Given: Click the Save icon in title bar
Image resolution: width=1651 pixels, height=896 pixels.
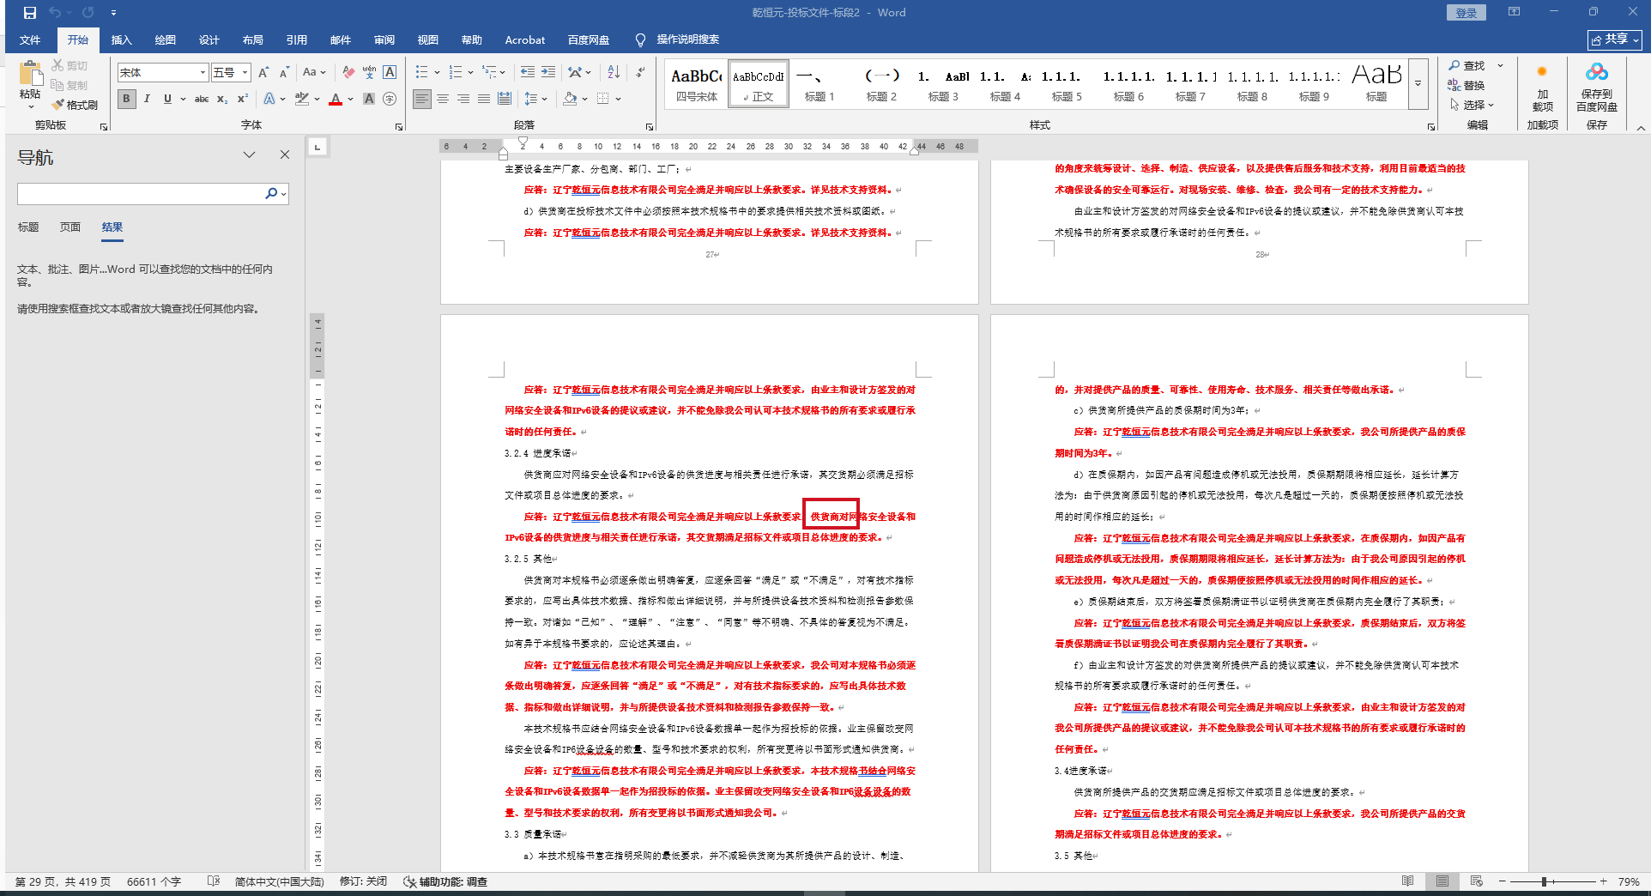Looking at the screenshot, I should [30, 13].
